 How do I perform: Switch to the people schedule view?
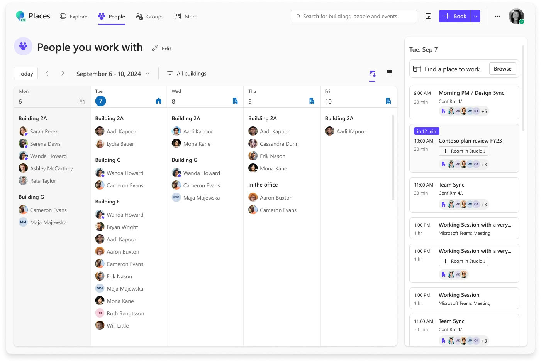pyautogui.click(x=372, y=73)
